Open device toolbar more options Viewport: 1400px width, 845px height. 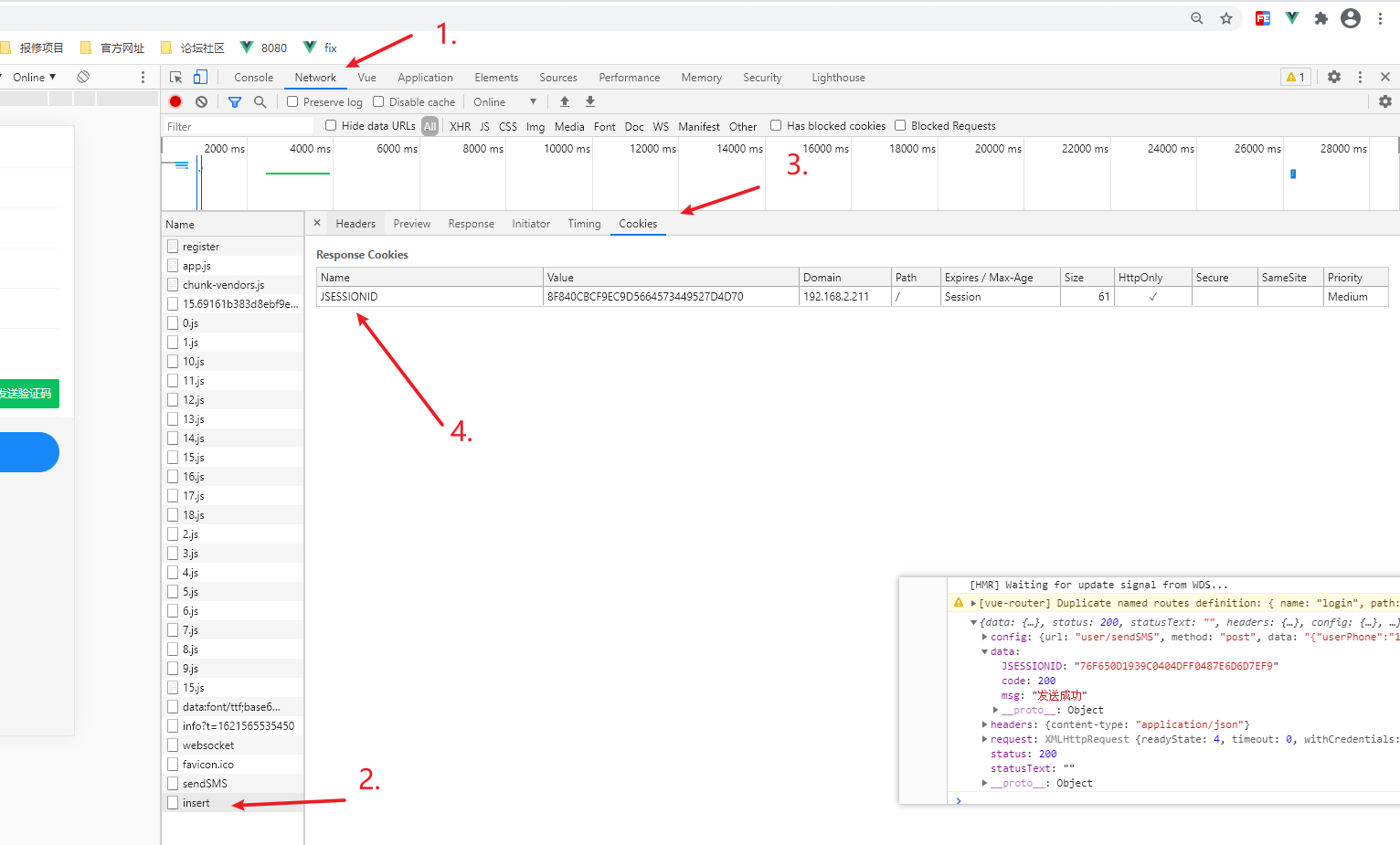(x=143, y=78)
